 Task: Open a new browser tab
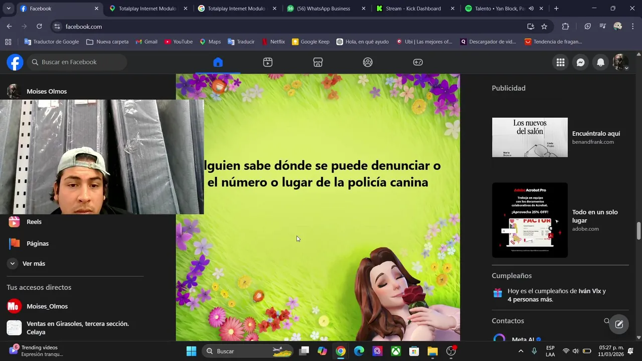556,9
